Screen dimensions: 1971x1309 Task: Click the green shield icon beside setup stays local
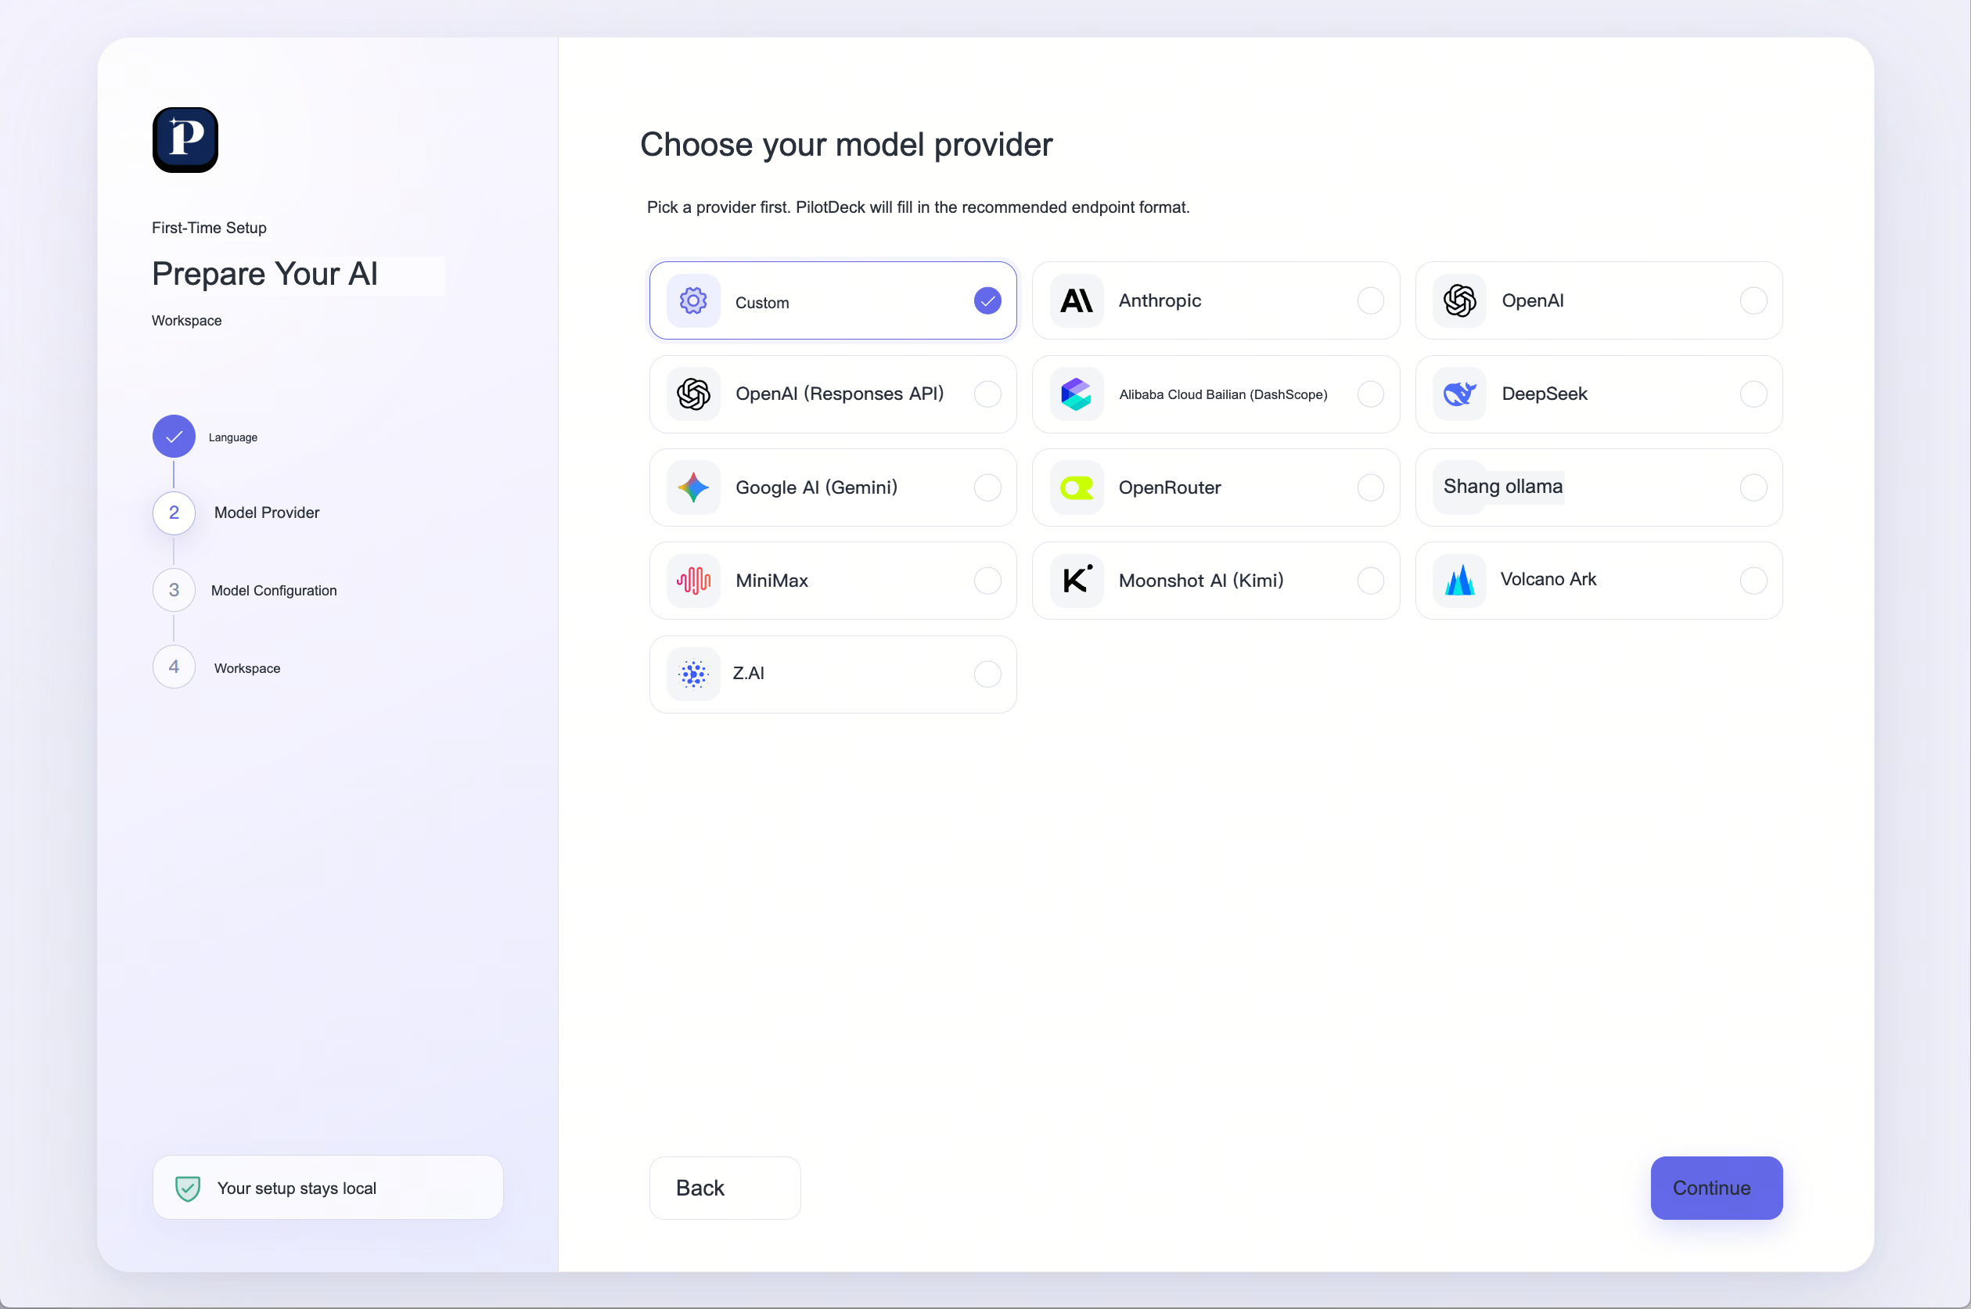coord(188,1188)
